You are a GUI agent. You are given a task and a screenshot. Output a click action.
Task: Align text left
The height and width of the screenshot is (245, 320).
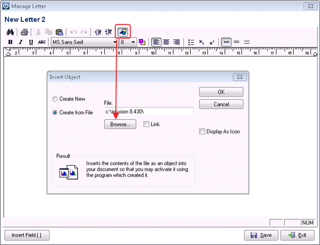(156, 42)
